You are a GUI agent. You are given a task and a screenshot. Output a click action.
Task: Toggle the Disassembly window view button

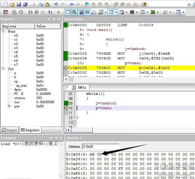pyautogui.click(x=73, y=12)
